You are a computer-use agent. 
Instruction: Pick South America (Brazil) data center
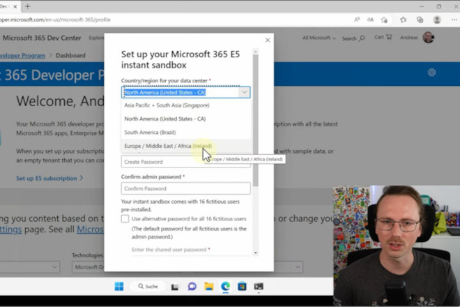coord(186,132)
